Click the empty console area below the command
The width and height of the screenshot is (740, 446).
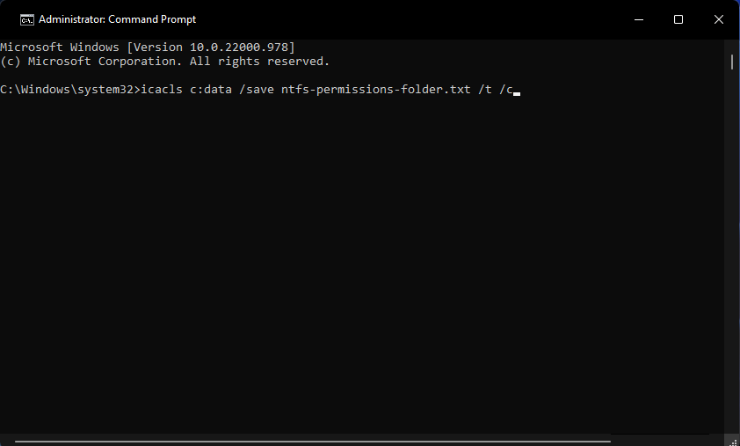(x=352, y=264)
